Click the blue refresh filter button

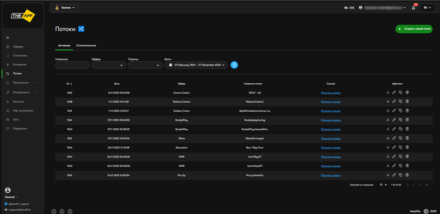(x=234, y=65)
